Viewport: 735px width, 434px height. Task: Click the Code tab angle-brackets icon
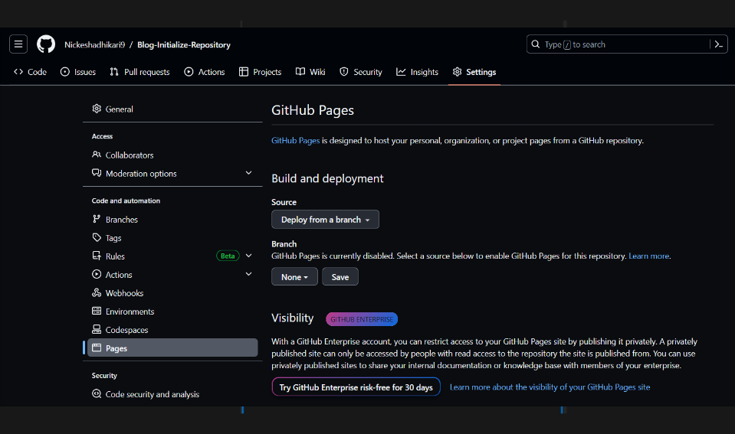(18, 72)
